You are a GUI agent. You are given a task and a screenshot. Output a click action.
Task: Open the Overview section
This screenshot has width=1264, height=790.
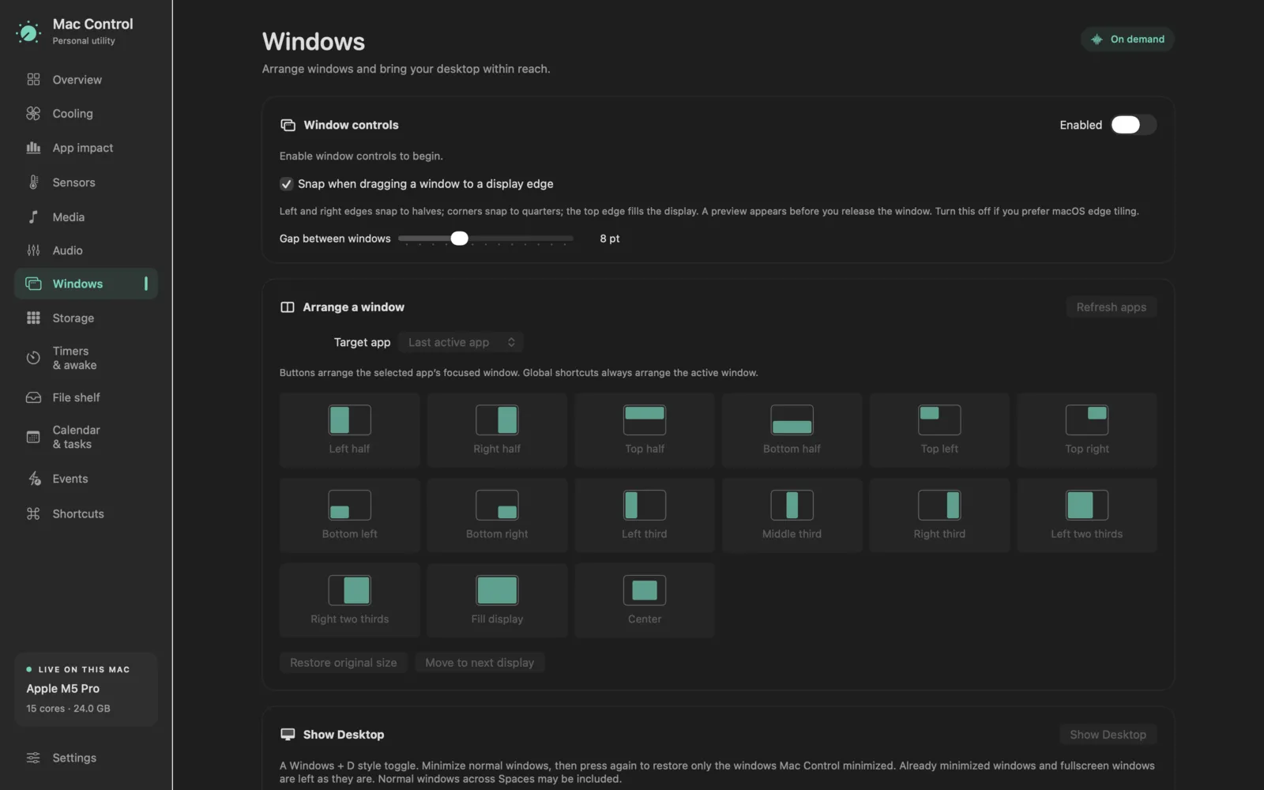pyautogui.click(x=86, y=80)
